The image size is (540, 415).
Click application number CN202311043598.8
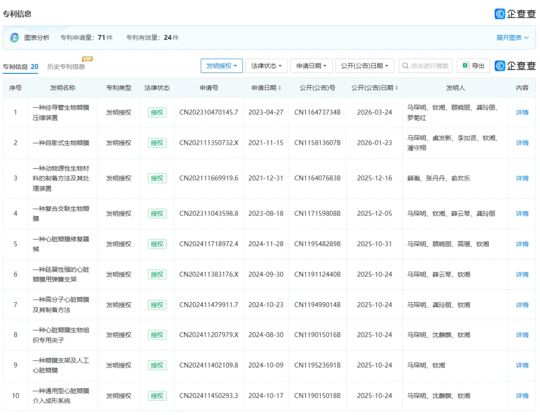[x=208, y=214]
